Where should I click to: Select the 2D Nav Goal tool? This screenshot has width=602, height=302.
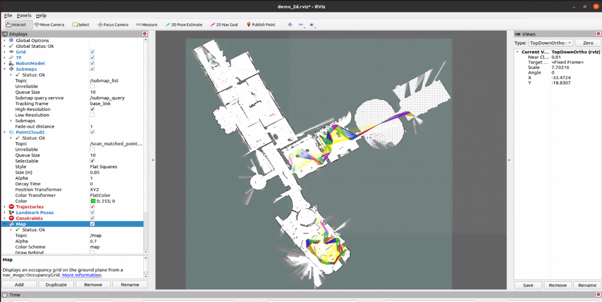click(224, 25)
